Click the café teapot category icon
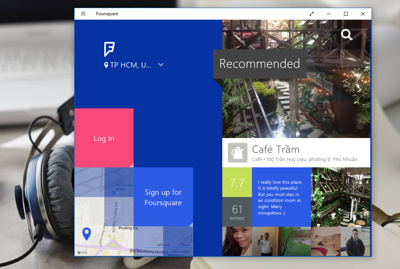 (237, 153)
